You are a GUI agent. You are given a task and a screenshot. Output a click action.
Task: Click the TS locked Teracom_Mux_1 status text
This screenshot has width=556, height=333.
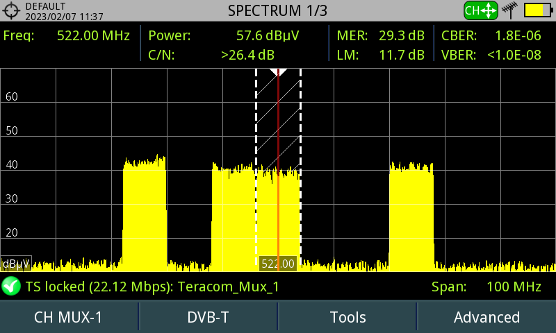coord(152,287)
